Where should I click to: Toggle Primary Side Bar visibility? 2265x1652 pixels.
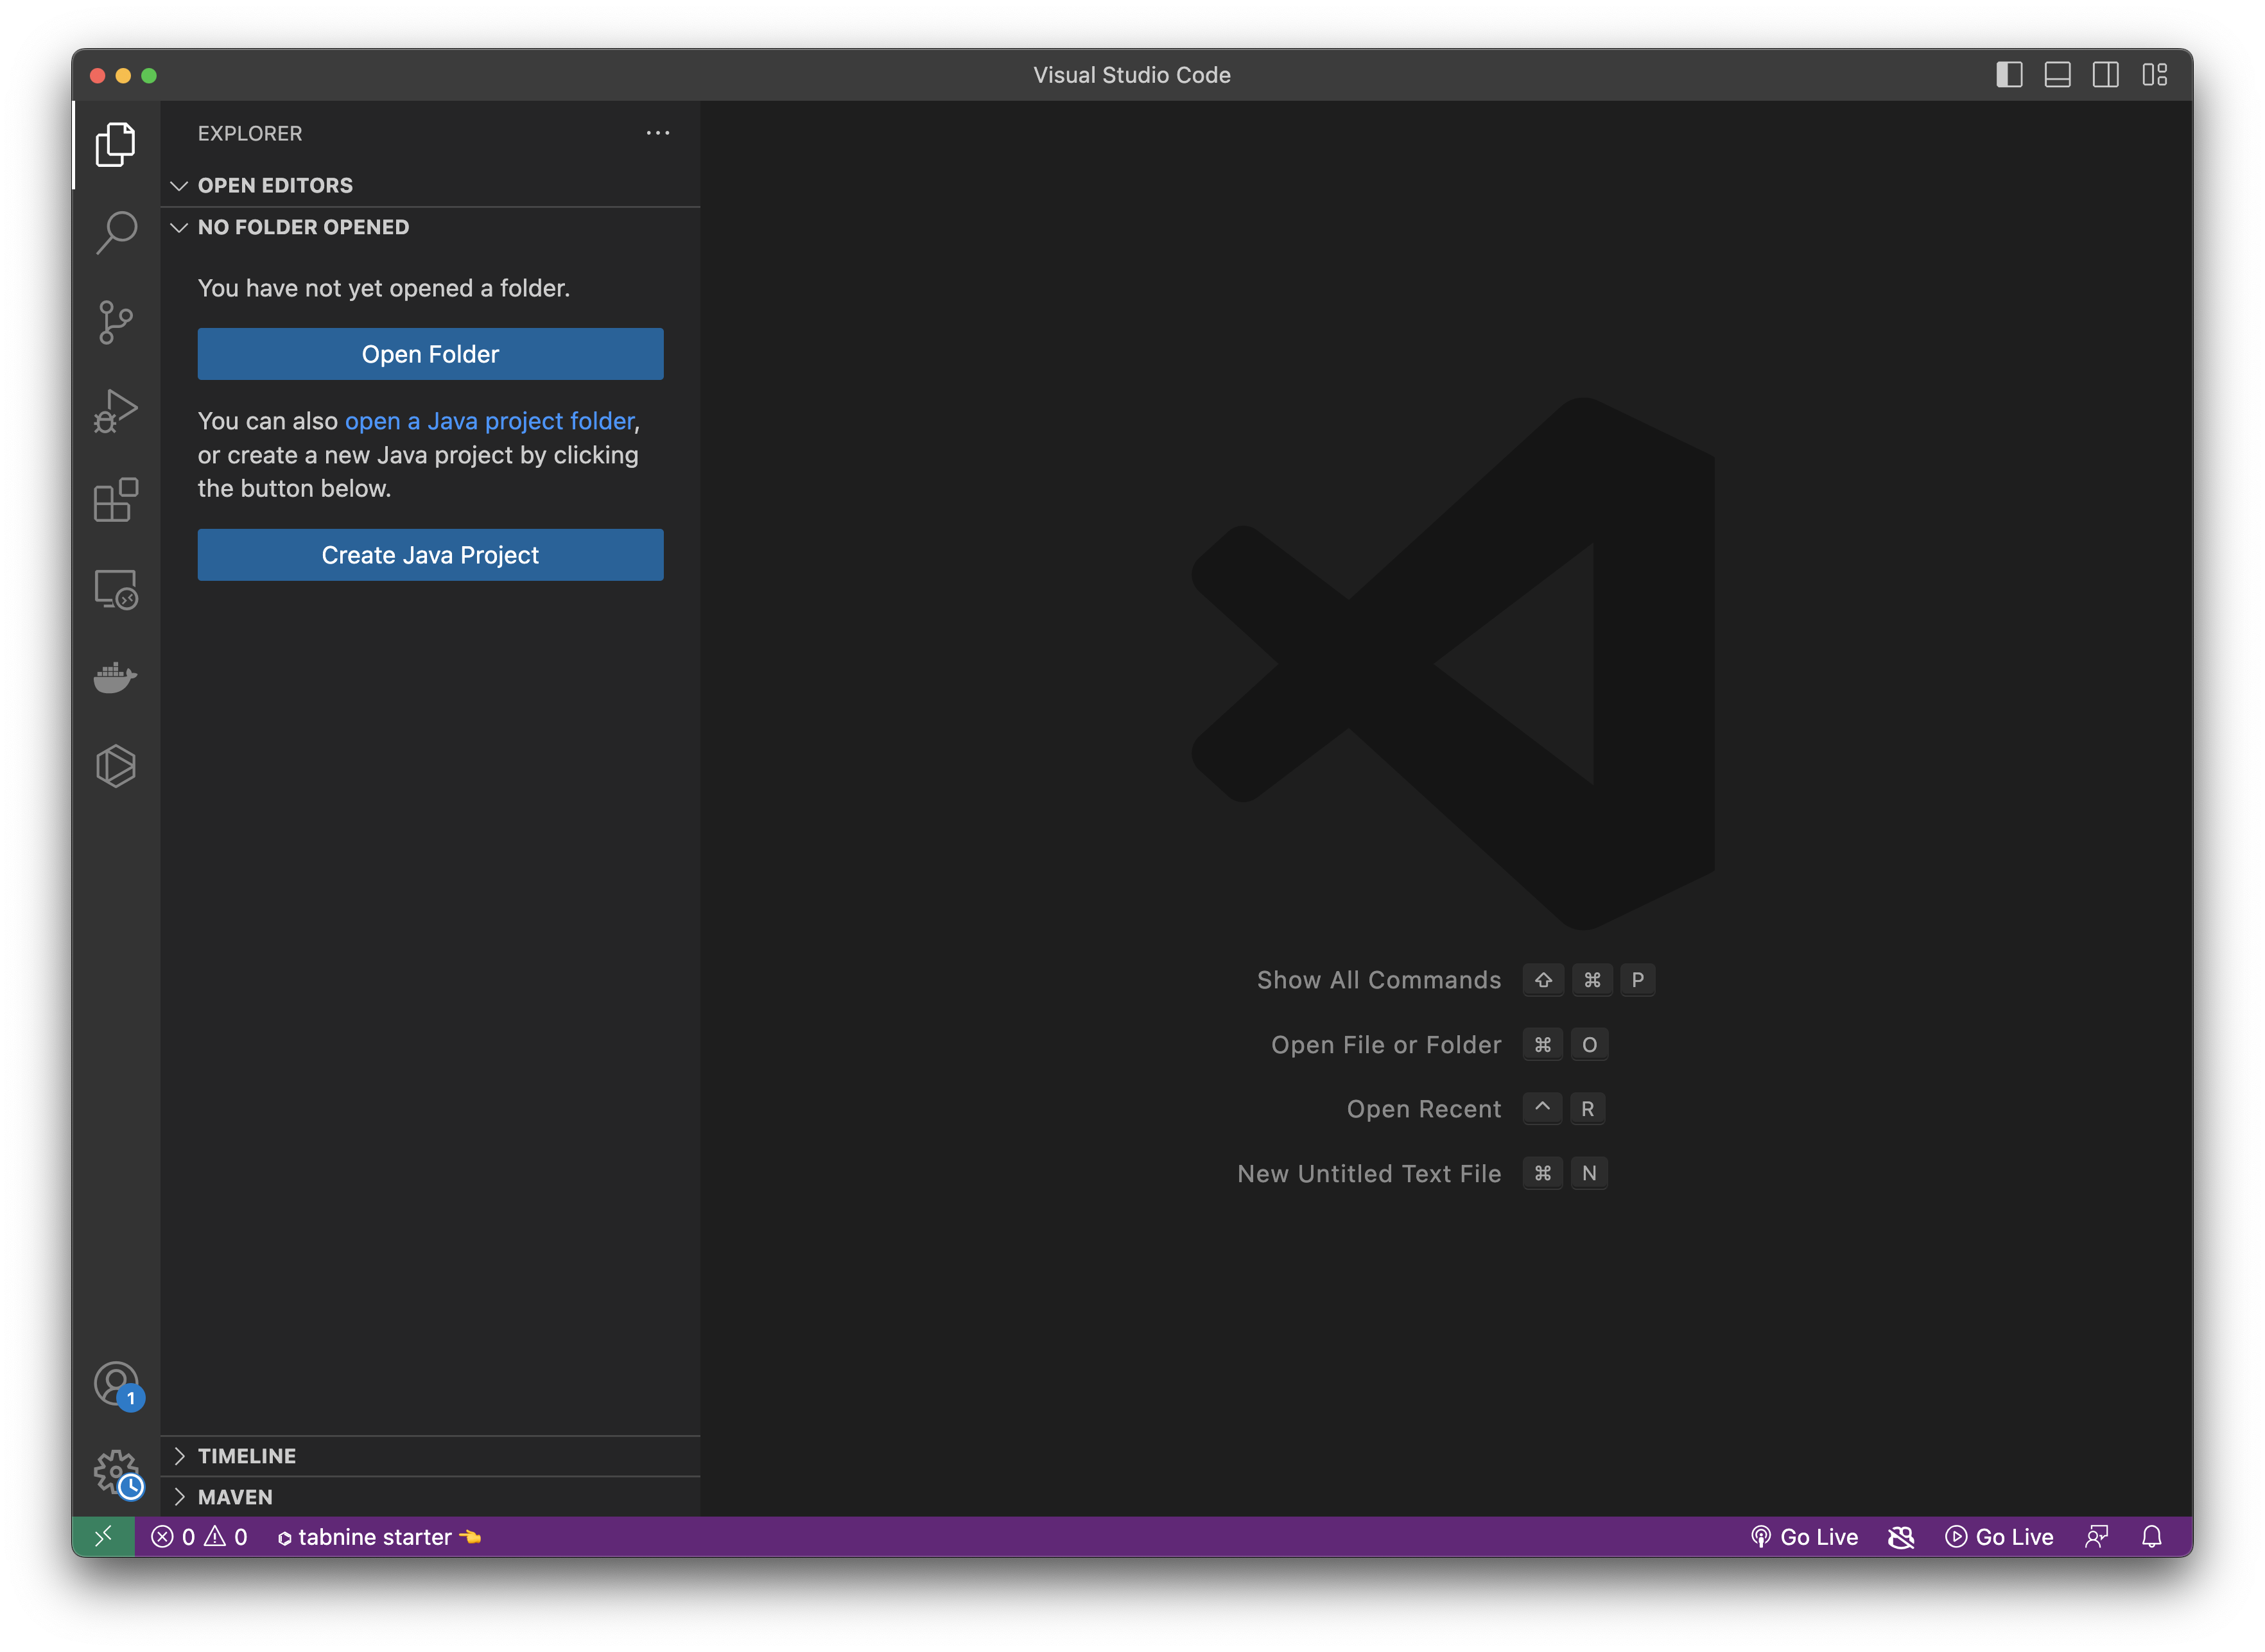point(2009,75)
